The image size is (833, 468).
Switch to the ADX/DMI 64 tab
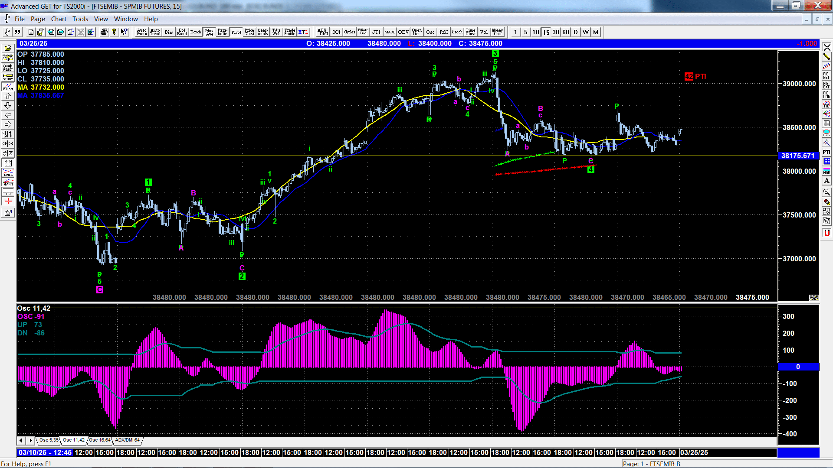pyautogui.click(x=127, y=440)
